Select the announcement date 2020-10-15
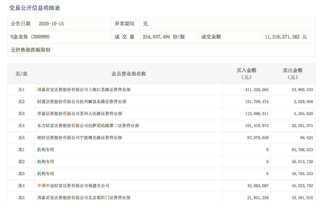This screenshot has width=319, height=202. [51, 24]
